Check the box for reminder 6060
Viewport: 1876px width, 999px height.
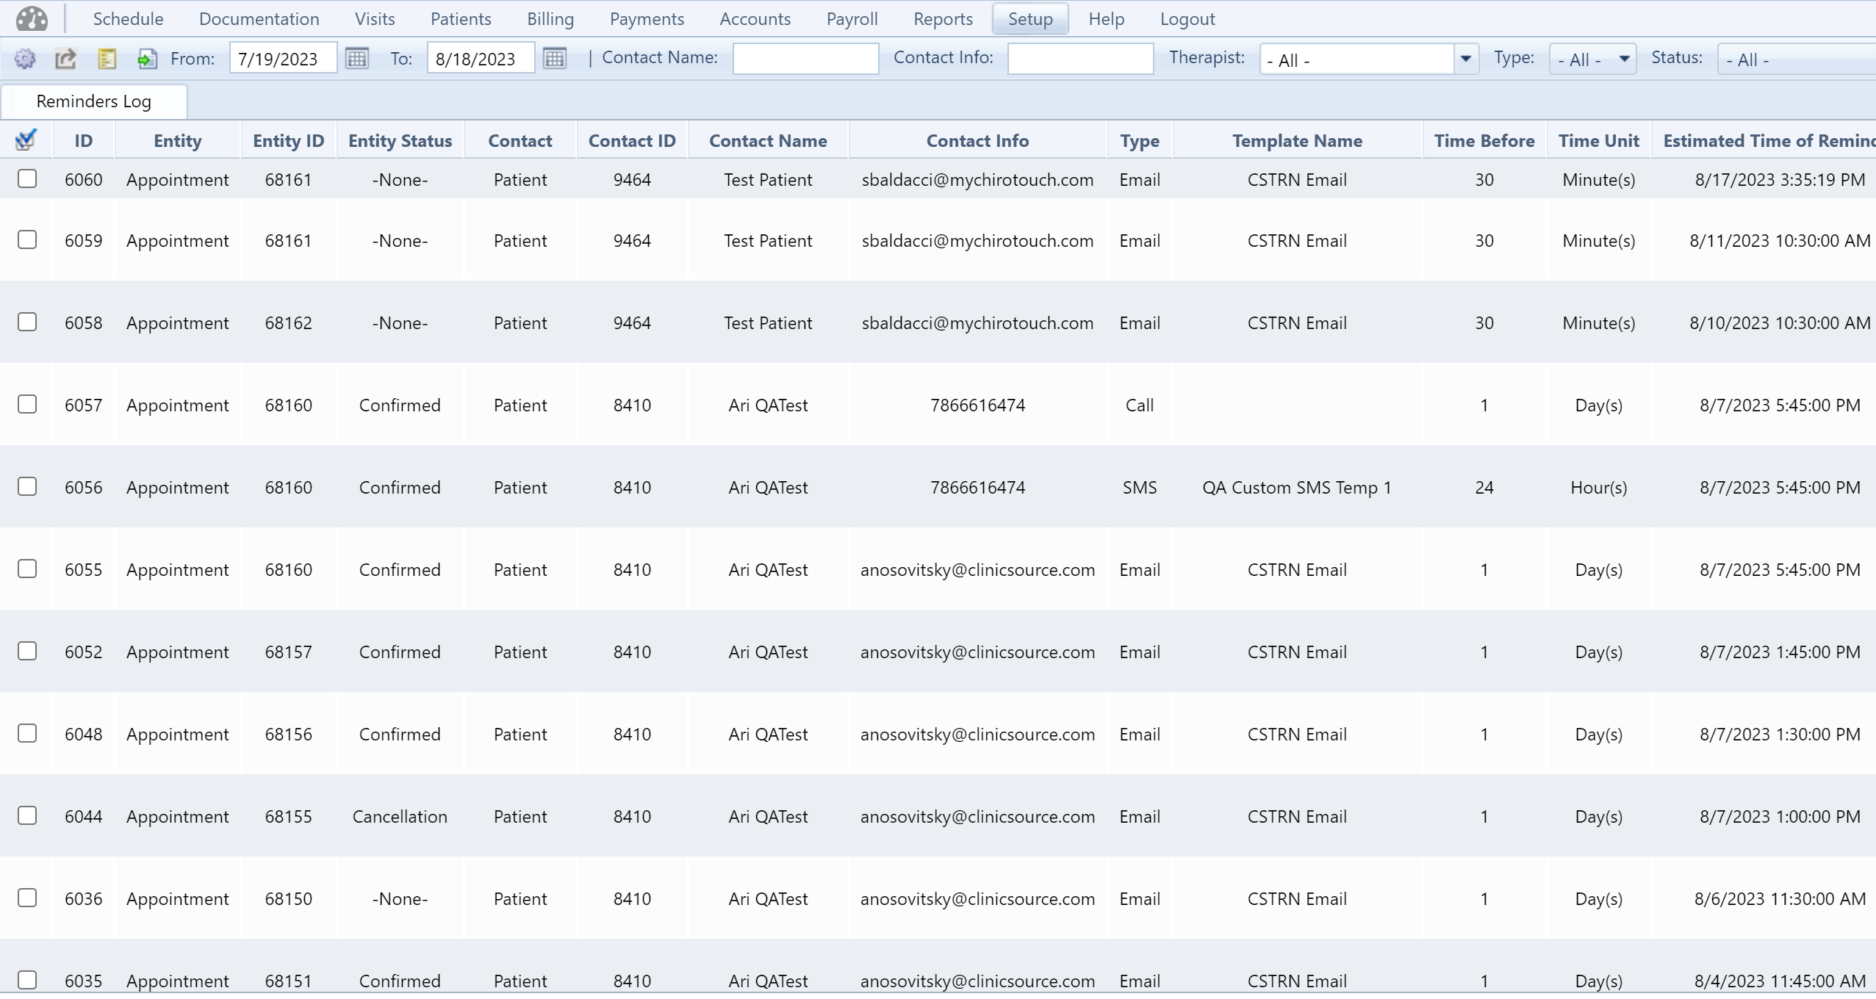27,178
